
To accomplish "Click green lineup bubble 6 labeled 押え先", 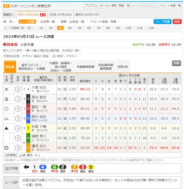I will 55,167.
